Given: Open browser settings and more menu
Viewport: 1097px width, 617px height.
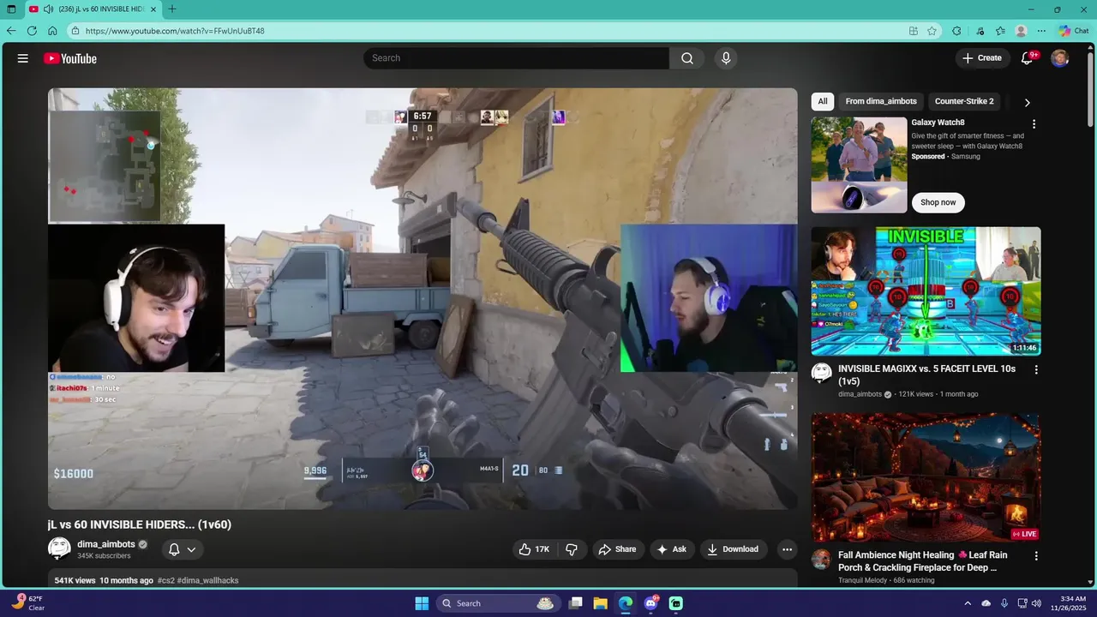Looking at the screenshot, I should tap(1041, 31).
